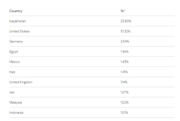This screenshot has width=180, height=121.
Task: Click the %* column header
Action: pyautogui.click(x=122, y=11)
